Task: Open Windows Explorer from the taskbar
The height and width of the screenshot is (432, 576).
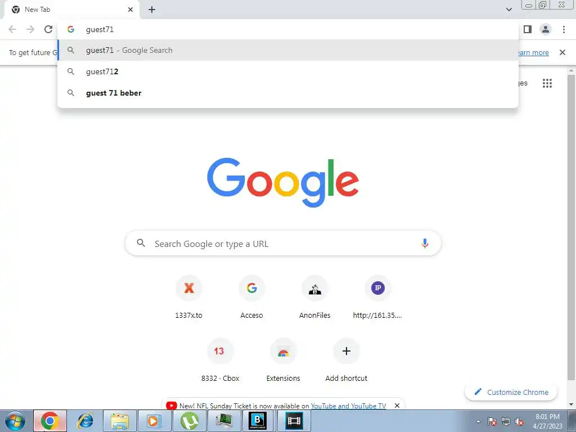Action: click(120, 421)
